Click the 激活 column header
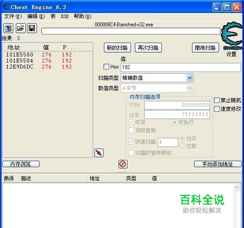244x228 pixels. click(10, 178)
